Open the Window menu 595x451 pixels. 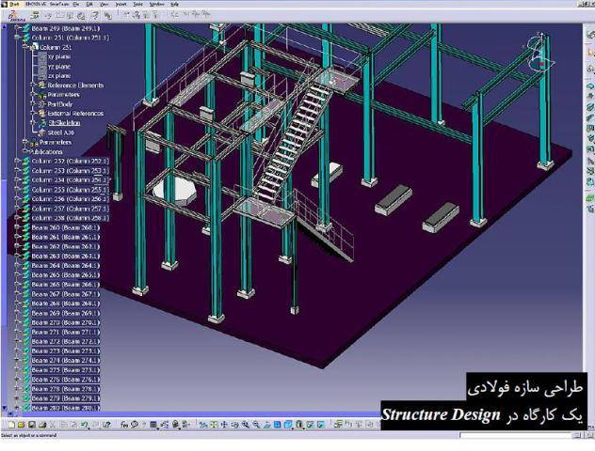(x=156, y=4)
